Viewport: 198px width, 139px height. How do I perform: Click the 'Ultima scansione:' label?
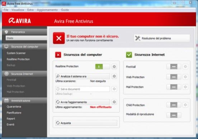tap(66, 81)
